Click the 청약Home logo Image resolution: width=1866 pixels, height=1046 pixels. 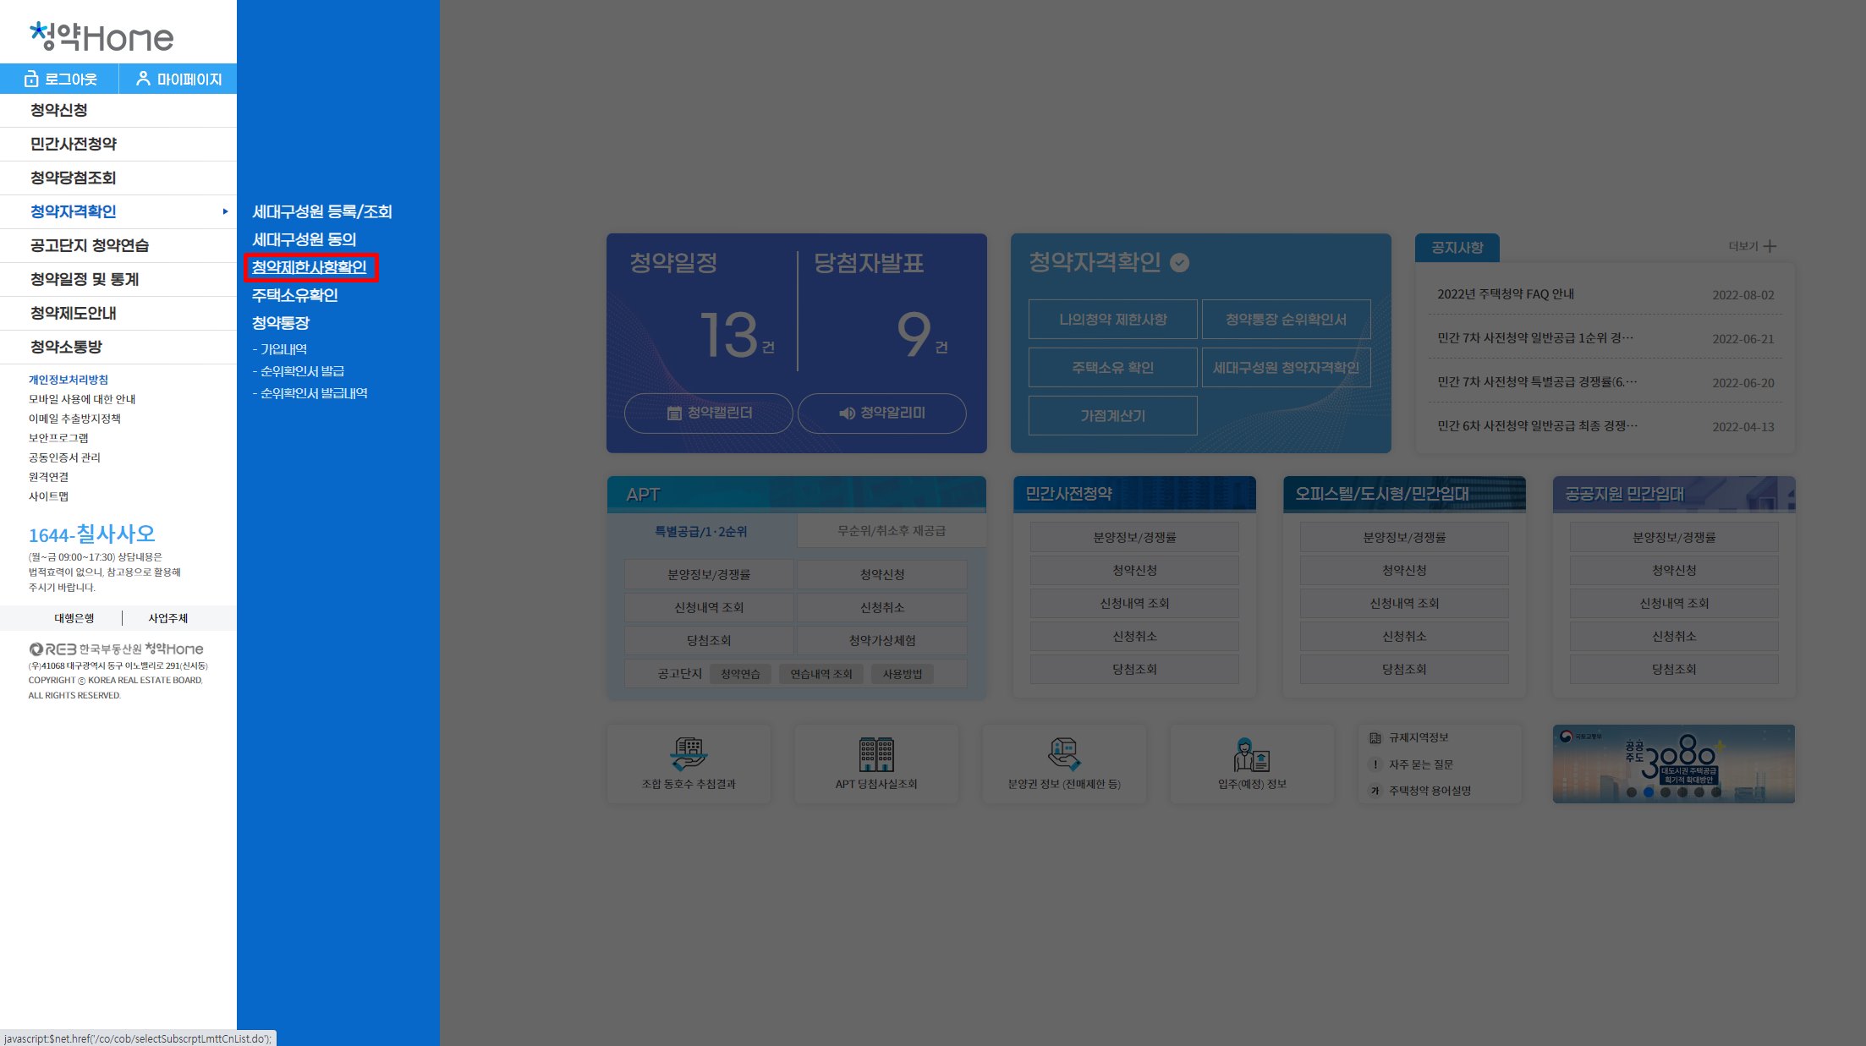coord(102,36)
